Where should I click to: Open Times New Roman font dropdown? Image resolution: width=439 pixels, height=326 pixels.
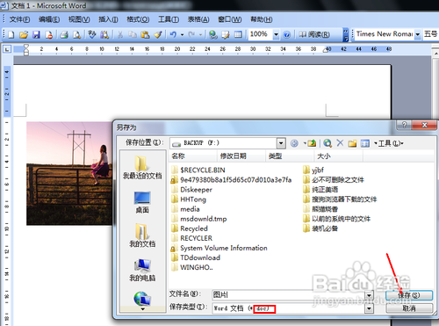[x=418, y=34]
